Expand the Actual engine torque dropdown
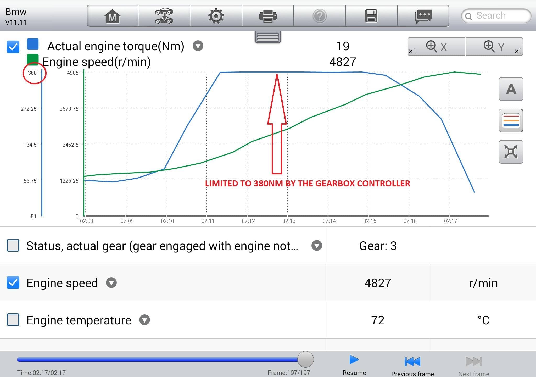The image size is (536, 377). (198, 46)
